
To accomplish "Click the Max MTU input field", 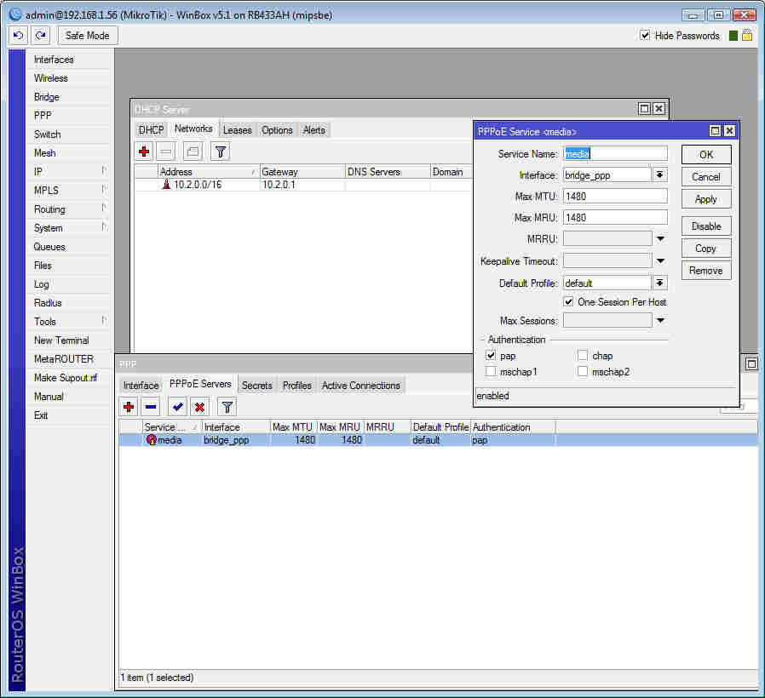I will 615,196.
